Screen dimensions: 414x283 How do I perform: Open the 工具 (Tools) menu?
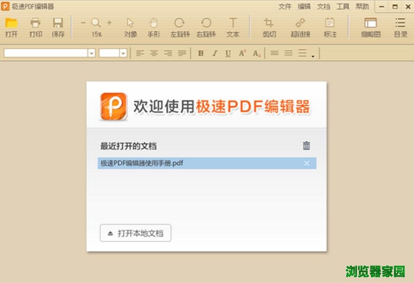click(x=343, y=7)
